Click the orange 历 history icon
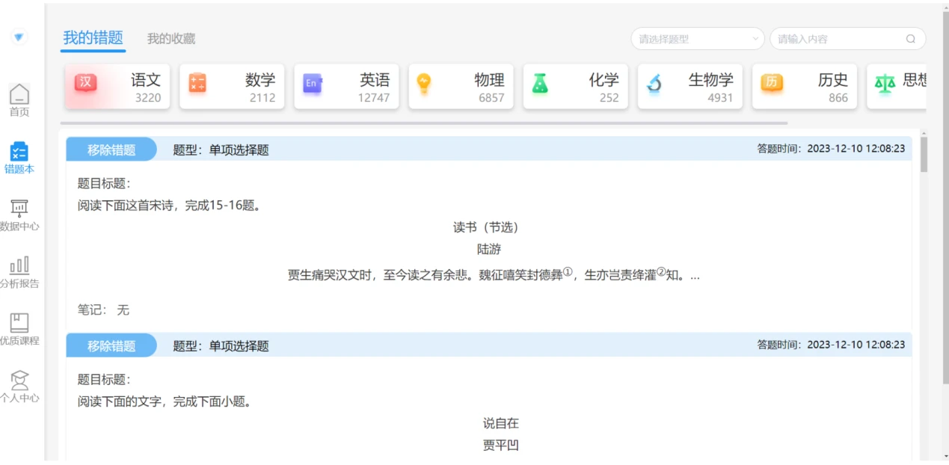Viewport: 949px width, 465px height. coord(771,83)
